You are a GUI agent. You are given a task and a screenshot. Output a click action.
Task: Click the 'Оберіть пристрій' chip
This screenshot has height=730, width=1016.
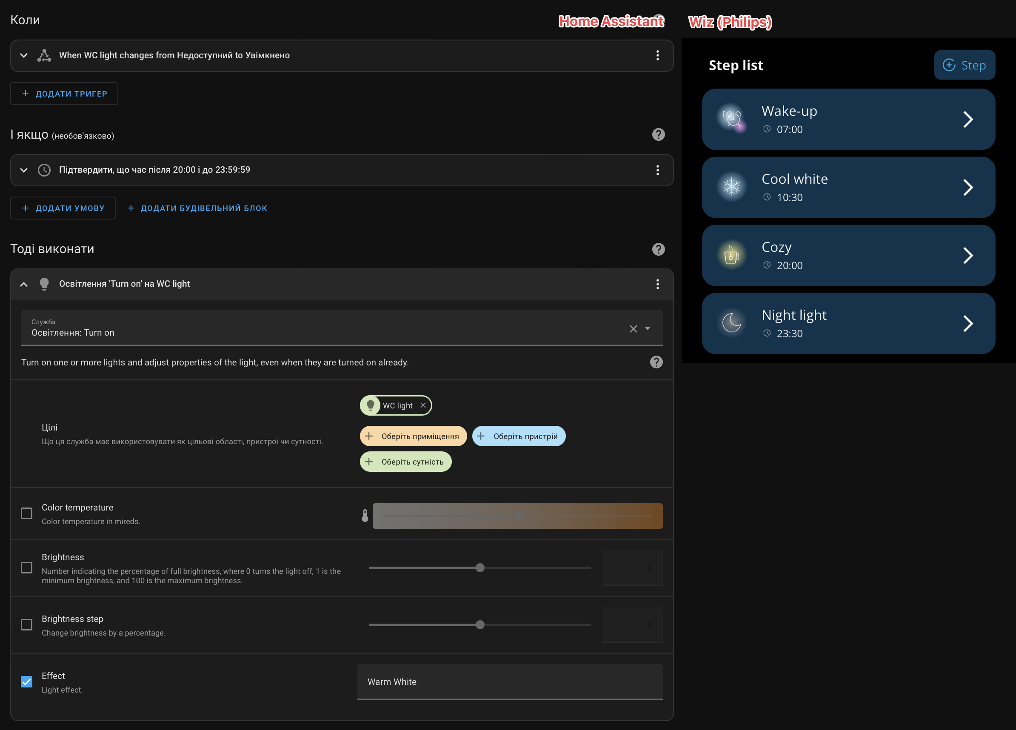pos(519,436)
